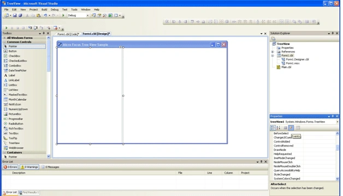Open the File menu
The width and height of the screenshot is (343, 196).
tap(6, 10)
